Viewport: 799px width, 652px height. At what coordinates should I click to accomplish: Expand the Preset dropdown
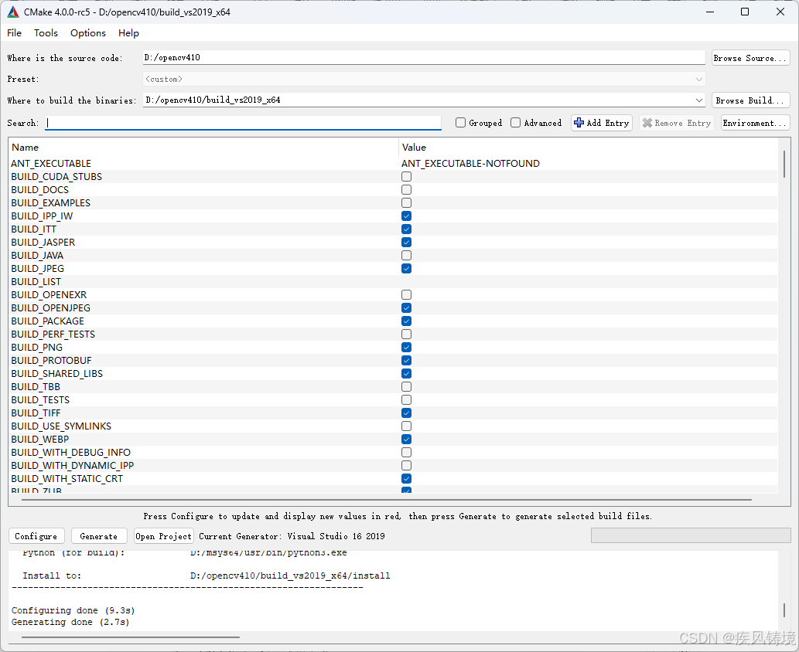(x=698, y=80)
